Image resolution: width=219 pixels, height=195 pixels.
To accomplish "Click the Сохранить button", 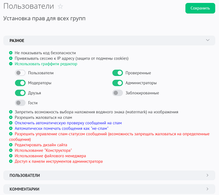I will click(x=200, y=8).
